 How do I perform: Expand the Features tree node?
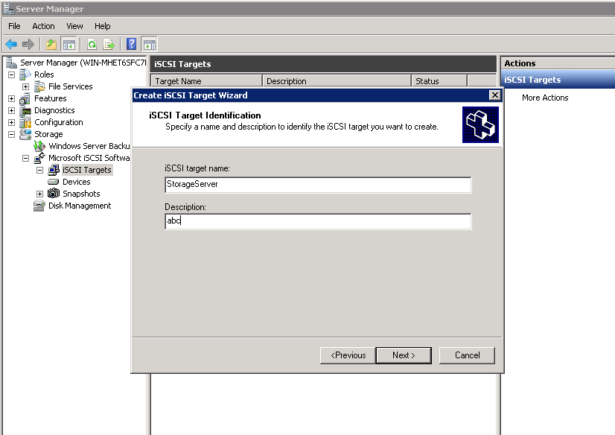(x=12, y=98)
